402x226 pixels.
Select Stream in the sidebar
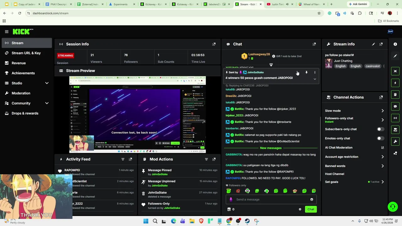click(x=27, y=43)
